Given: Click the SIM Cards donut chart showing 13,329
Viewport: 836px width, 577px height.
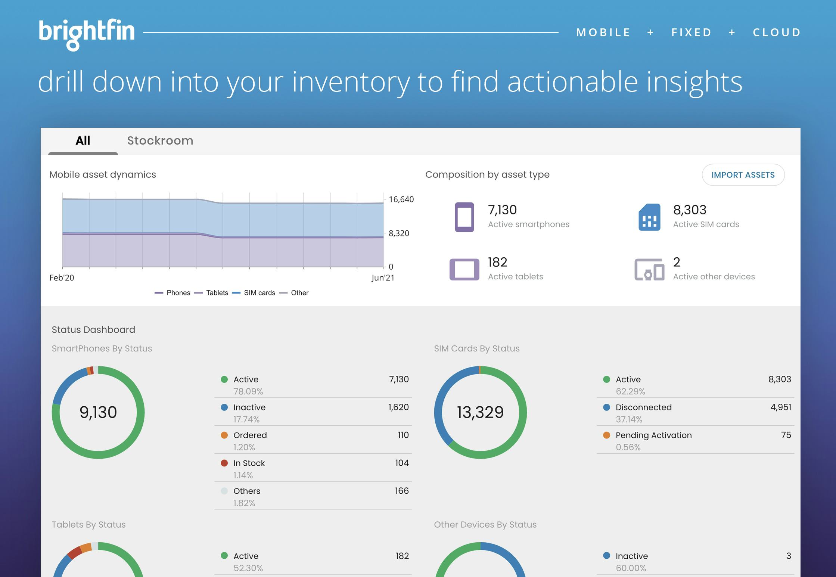Looking at the screenshot, I should tap(480, 412).
